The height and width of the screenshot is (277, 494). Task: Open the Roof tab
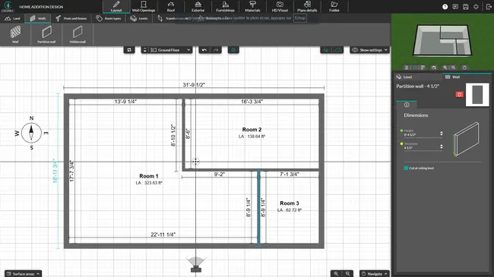point(171,6)
